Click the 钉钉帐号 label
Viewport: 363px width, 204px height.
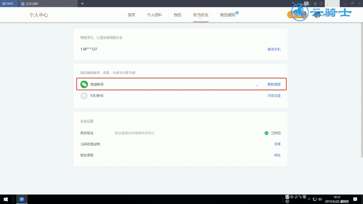tap(97, 96)
